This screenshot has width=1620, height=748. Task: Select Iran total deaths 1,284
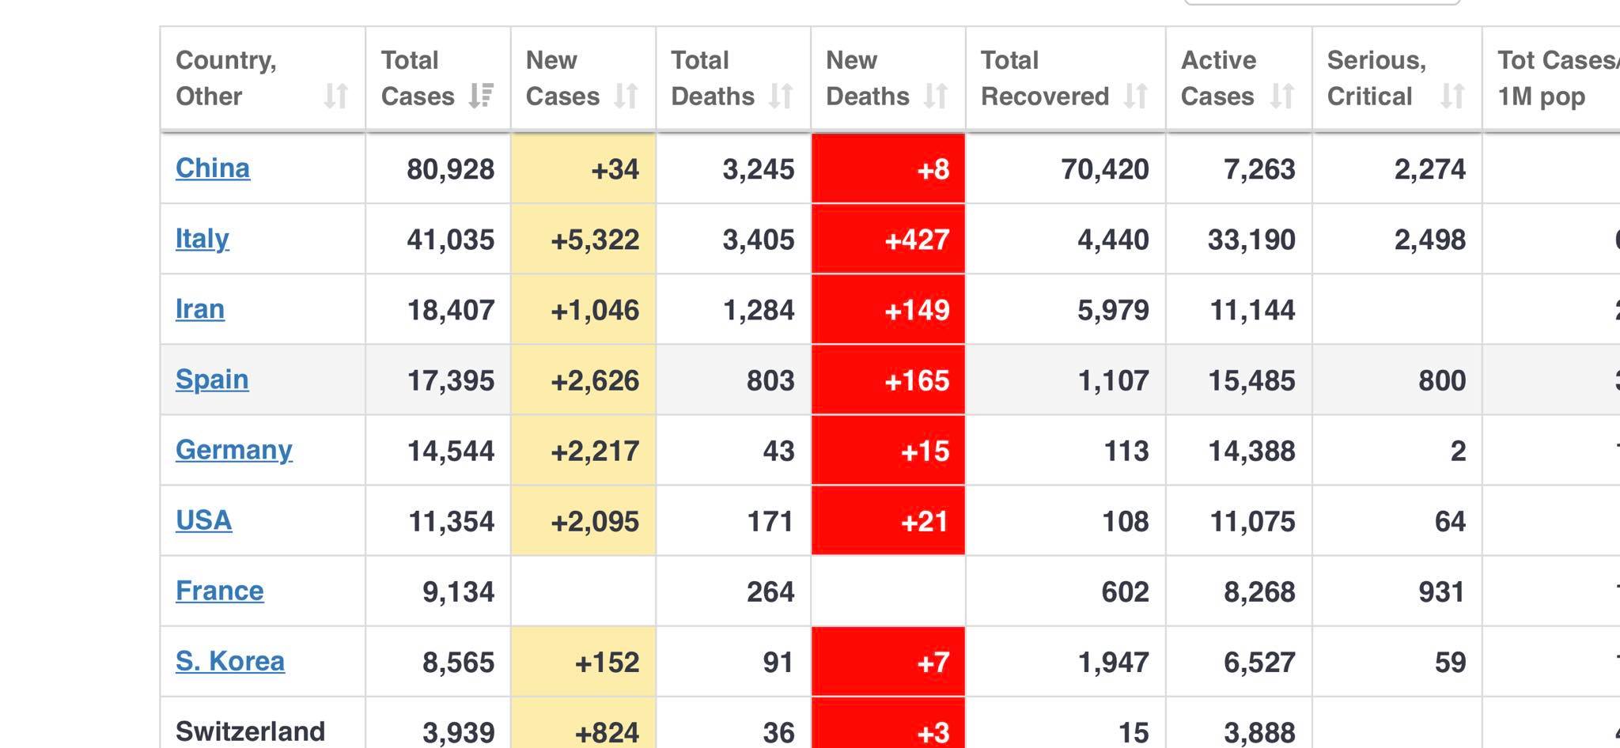click(759, 310)
